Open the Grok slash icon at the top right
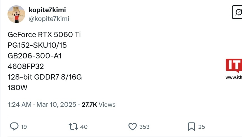This screenshot has height=137, width=242. pyautogui.click(x=237, y=12)
